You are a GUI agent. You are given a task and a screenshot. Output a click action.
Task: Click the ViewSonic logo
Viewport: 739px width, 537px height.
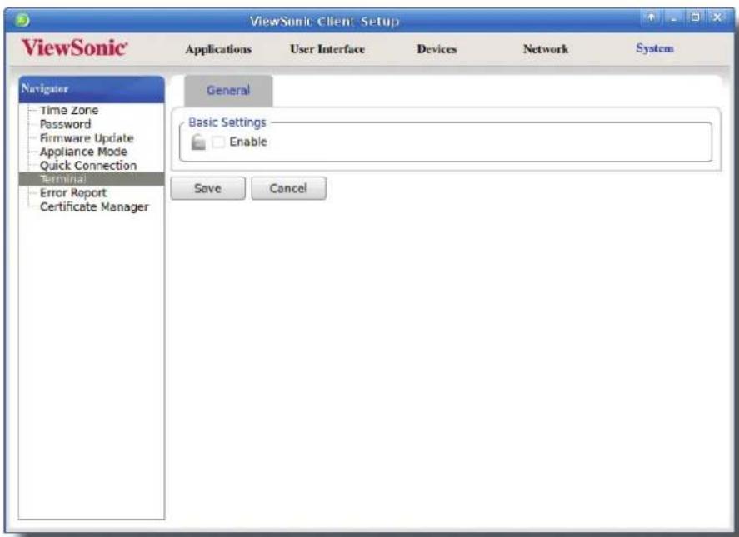(x=74, y=48)
